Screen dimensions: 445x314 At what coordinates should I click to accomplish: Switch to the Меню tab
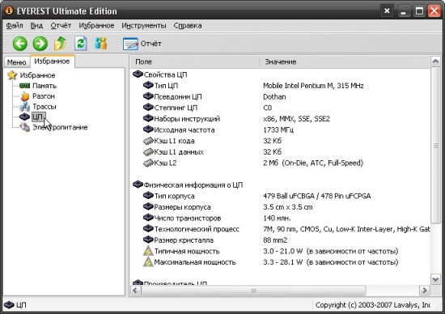click(x=16, y=62)
